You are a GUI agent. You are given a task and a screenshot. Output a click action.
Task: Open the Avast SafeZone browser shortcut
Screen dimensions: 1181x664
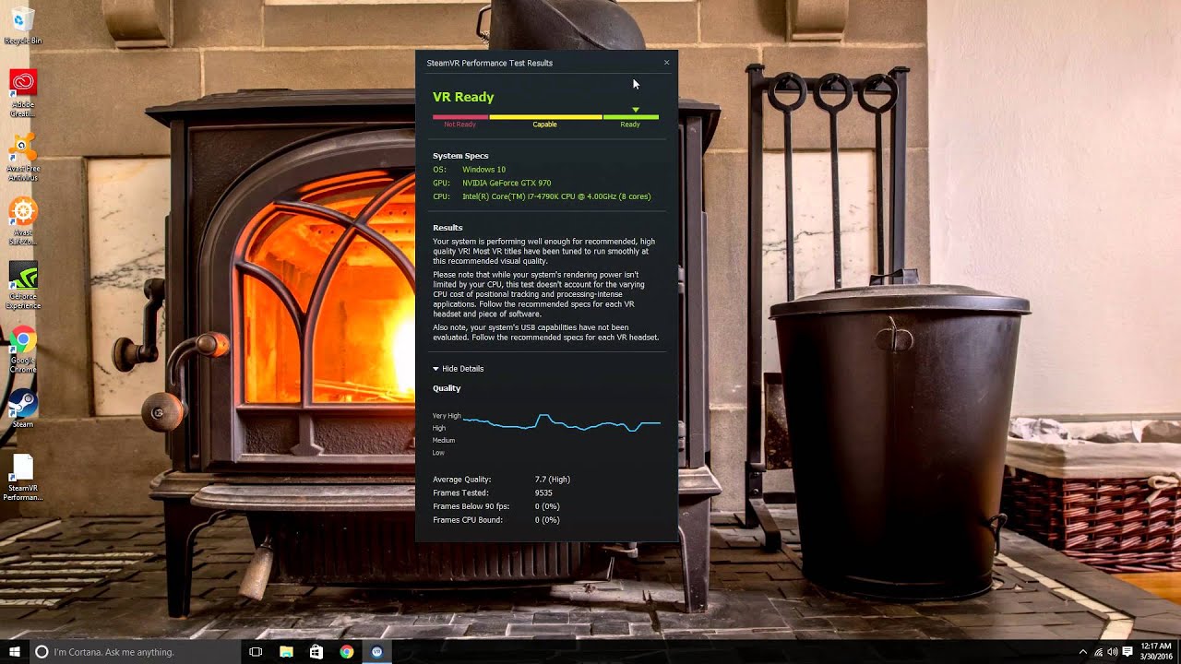point(23,221)
